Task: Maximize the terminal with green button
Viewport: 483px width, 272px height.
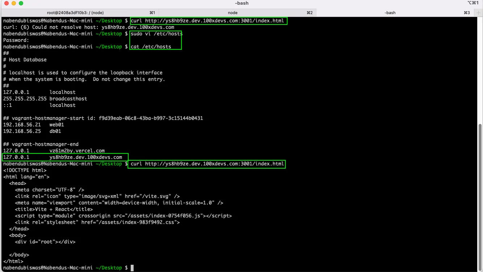Action: (x=21, y=3)
